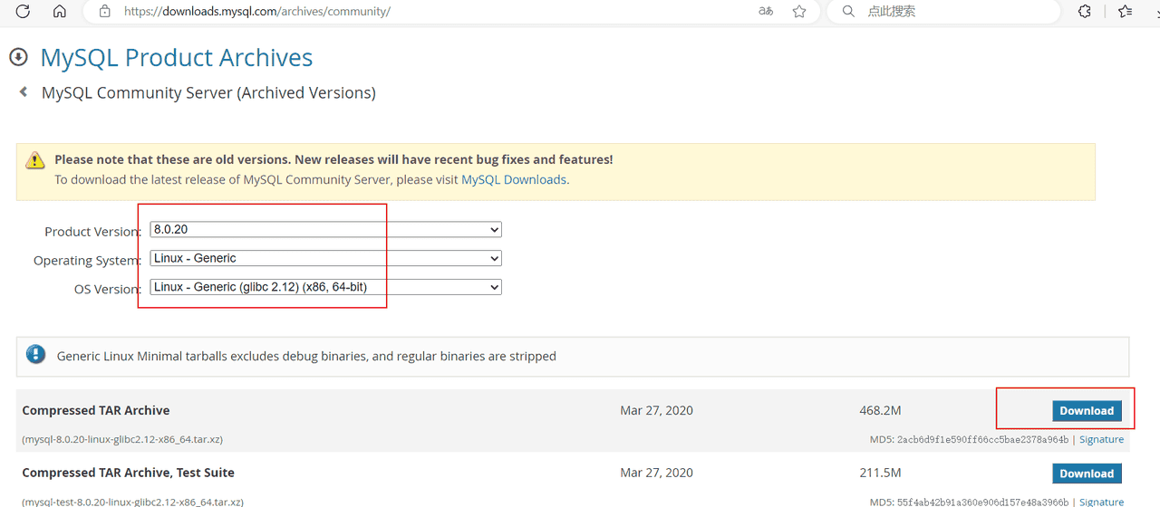View site info via lock icon
The height and width of the screenshot is (507, 1160).
click(105, 12)
